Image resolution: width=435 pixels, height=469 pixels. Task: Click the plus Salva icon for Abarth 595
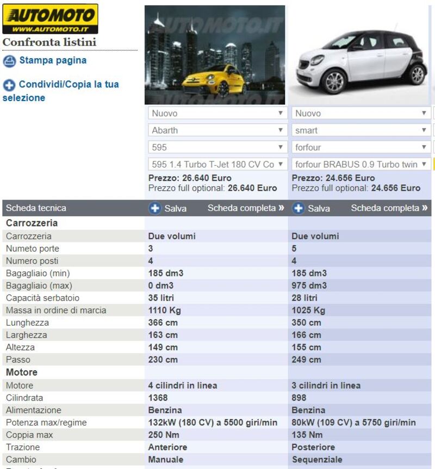point(155,208)
